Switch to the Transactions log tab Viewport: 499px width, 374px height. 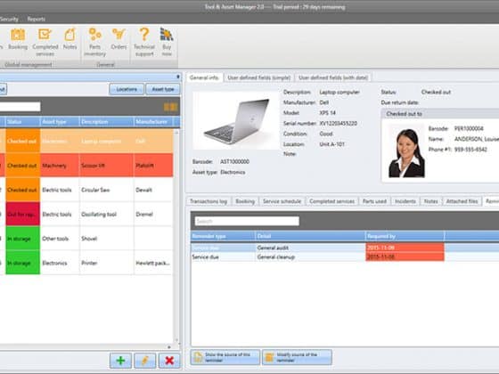click(x=209, y=201)
